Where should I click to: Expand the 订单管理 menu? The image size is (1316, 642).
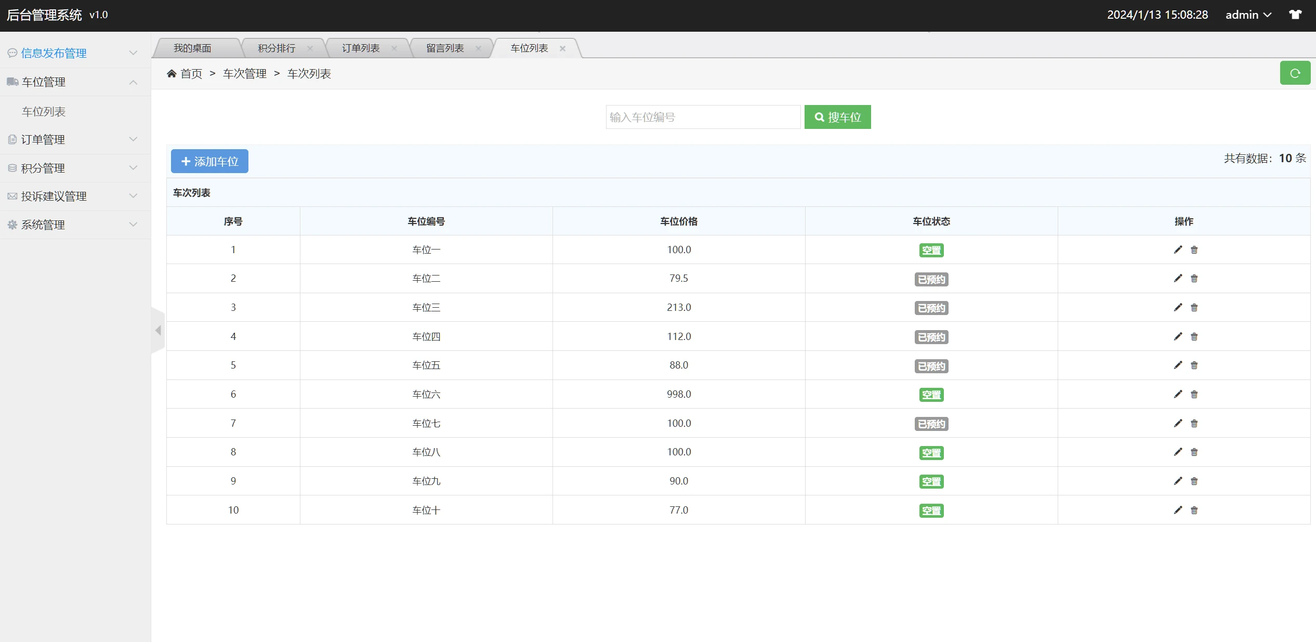(x=75, y=139)
